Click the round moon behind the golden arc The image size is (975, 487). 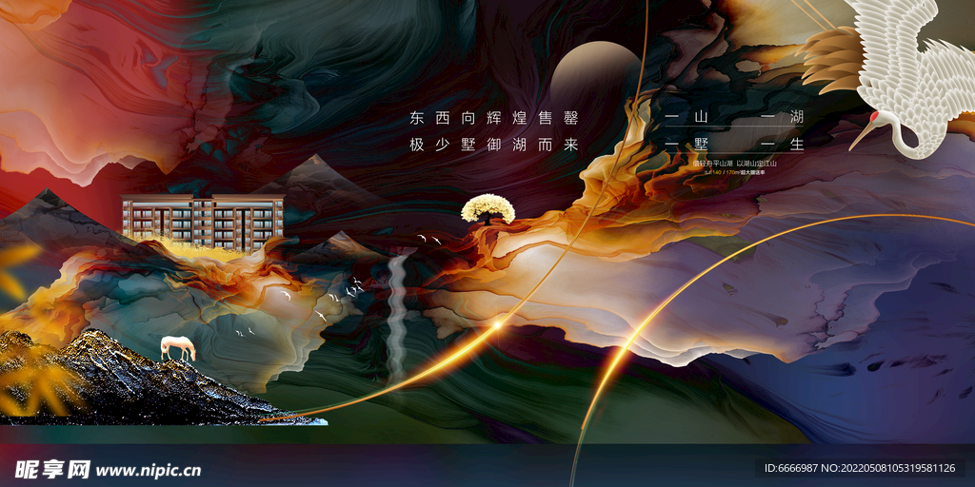[x=596, y=78]
